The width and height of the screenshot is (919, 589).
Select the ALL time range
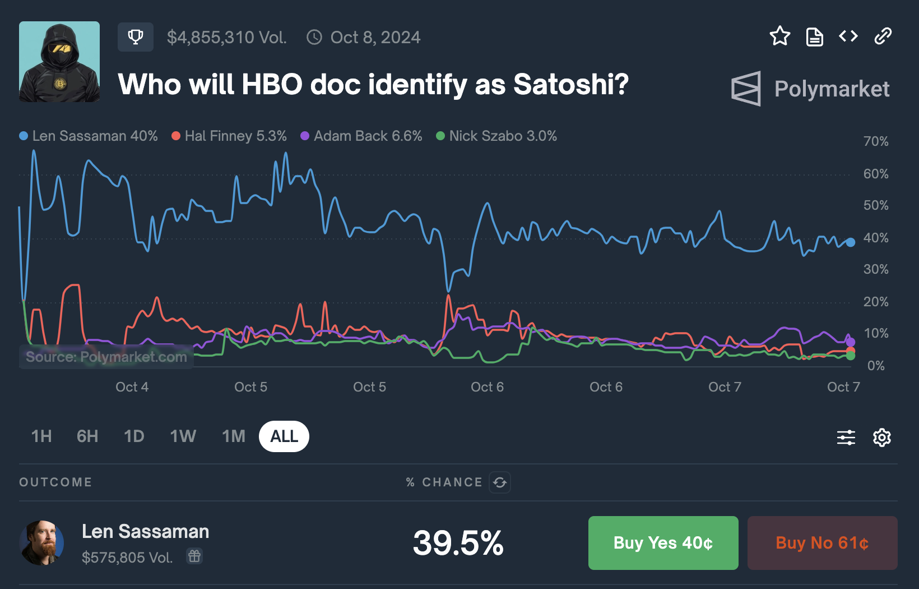click(284, 436)
